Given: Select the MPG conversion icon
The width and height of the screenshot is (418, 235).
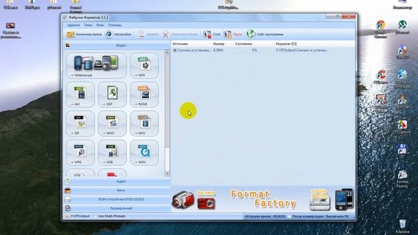Looking at the screenshot, I should coord(80,152).
